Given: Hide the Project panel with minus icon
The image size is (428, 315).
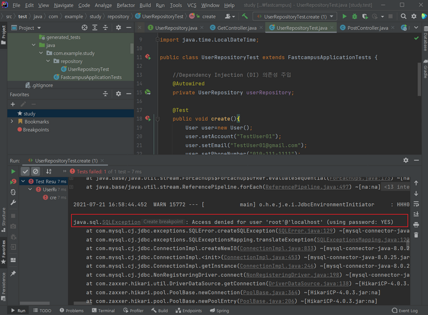Looking at the screenshot, I should [x=129, y=27].
